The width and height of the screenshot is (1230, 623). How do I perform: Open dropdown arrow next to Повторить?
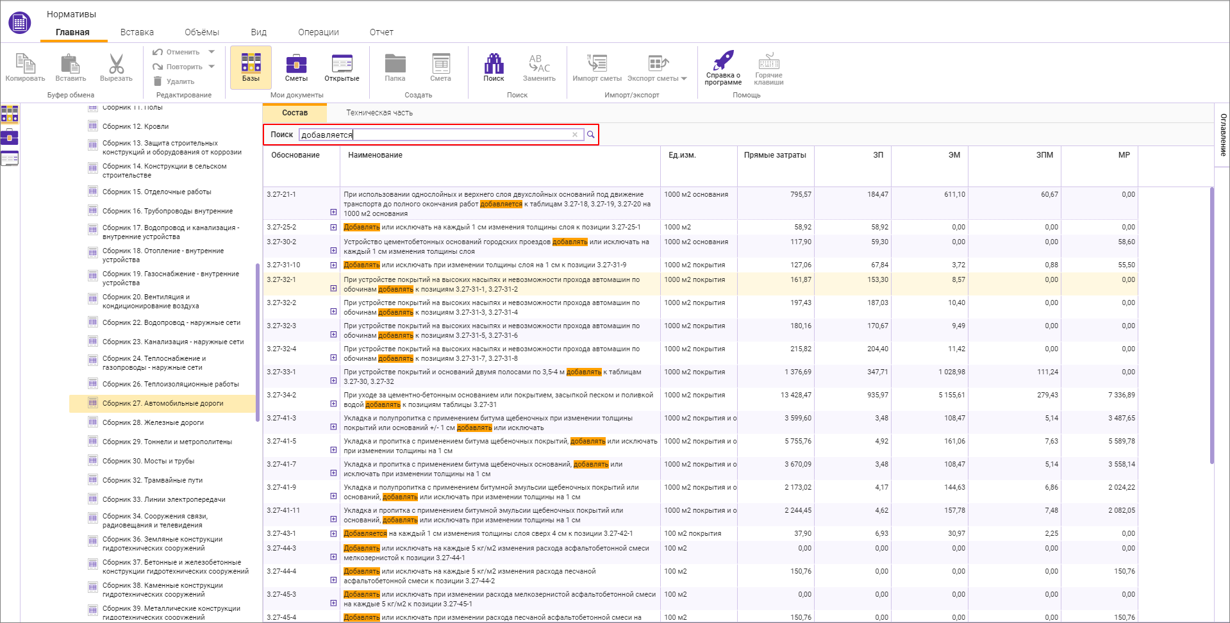(x=212, y=67)
